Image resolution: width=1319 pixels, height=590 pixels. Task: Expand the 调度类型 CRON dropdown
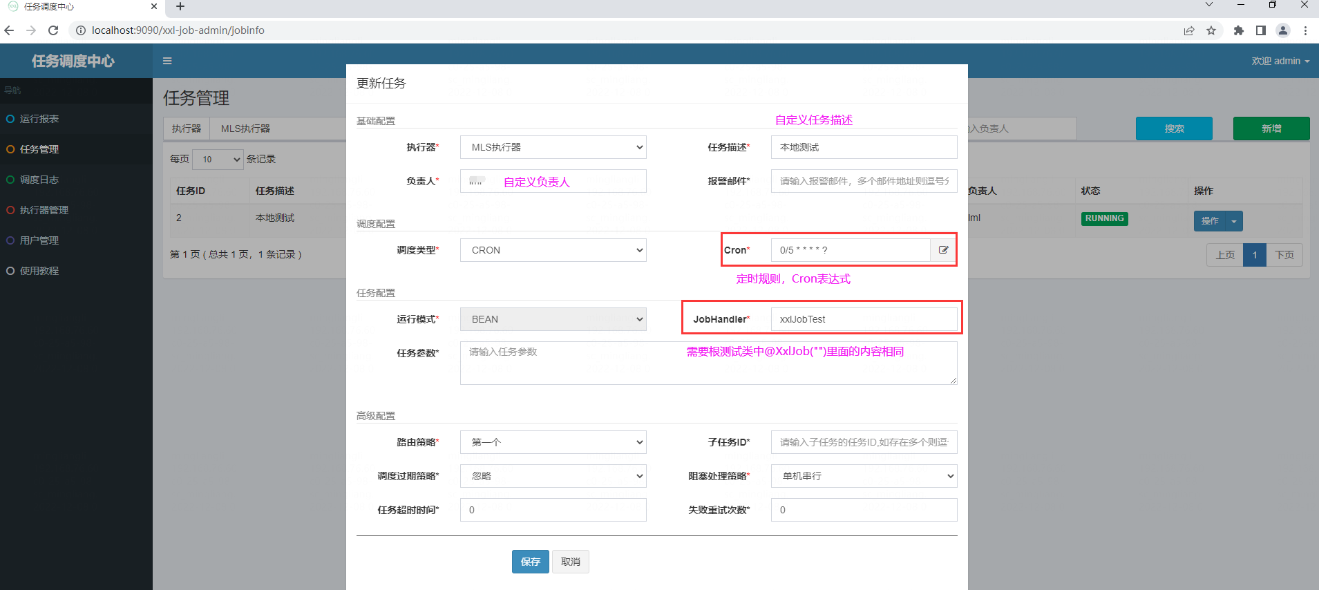point(553,250)
